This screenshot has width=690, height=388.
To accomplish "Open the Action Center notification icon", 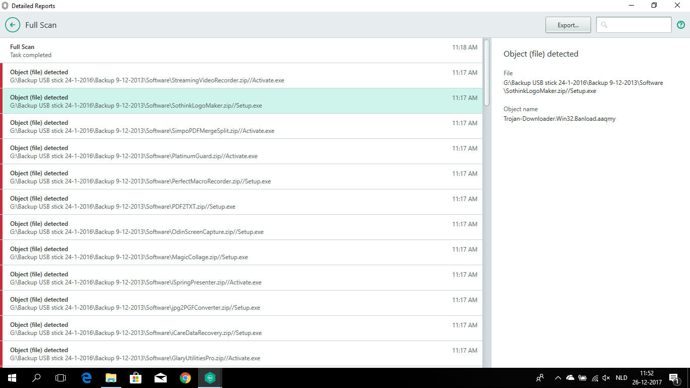I will [674, 377].
